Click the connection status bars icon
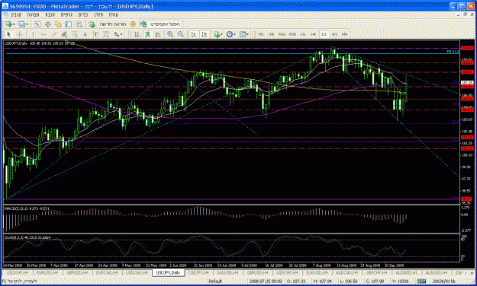This screenshot has height=286, width=477. [421, 281]
